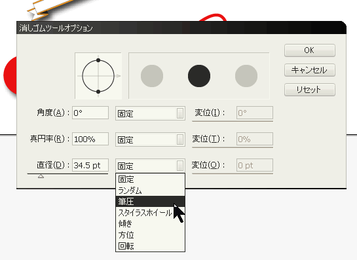
Task: Open the 角度 mode dropdown set to 固定
Action: [150, 113]
